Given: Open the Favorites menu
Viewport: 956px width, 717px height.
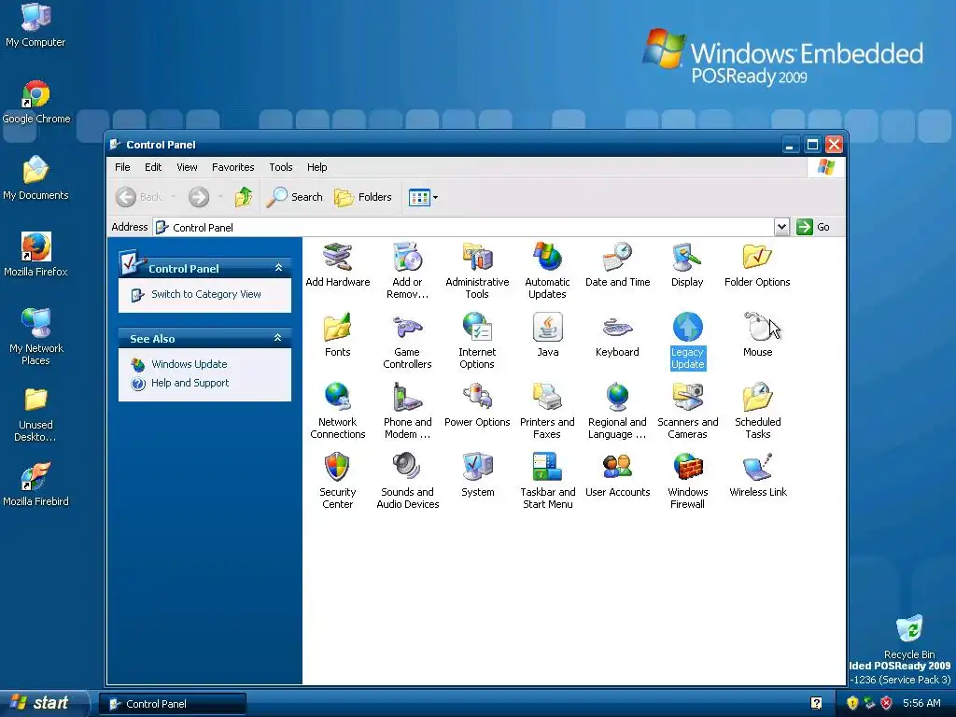Looking at the screenshot, I should [232, 167].
